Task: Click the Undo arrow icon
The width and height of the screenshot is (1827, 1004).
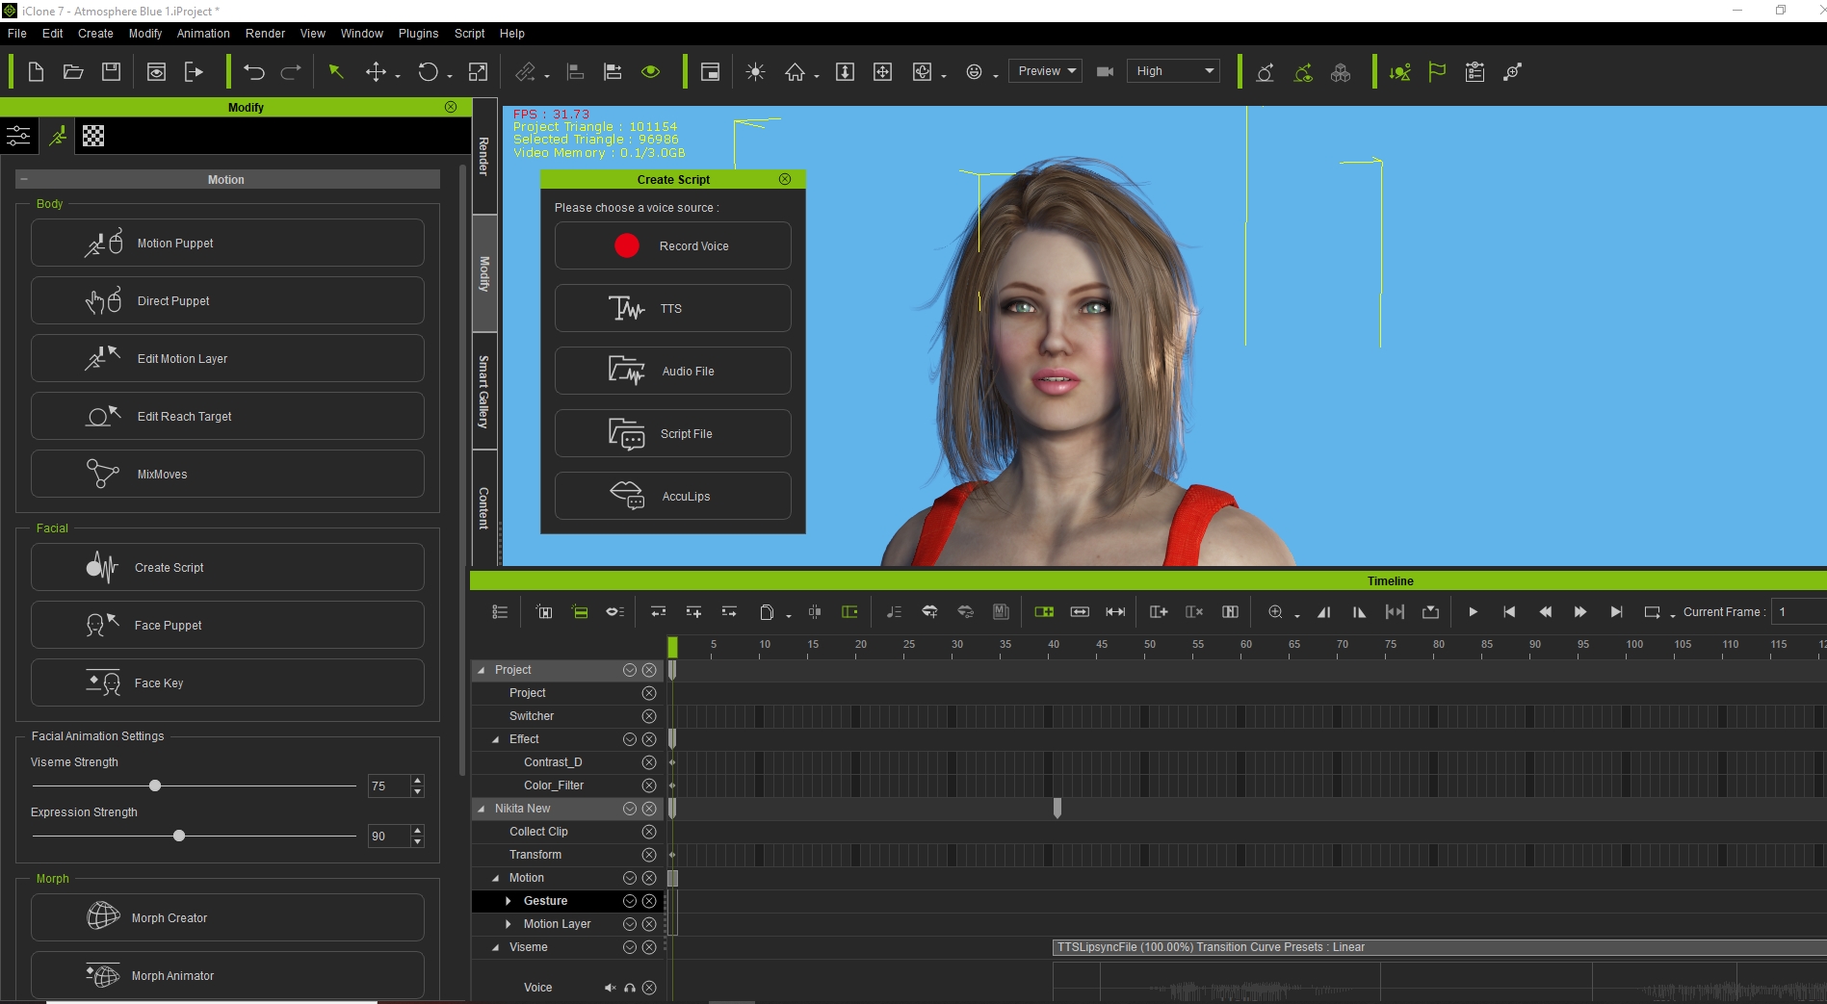Action: coord(254,71)
